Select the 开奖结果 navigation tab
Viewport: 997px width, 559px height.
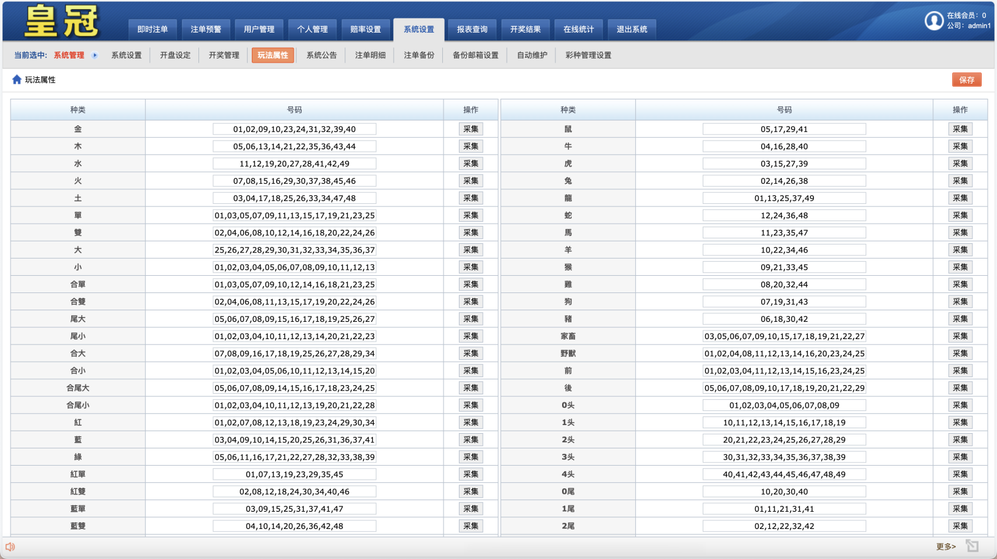tap(525, 29)
